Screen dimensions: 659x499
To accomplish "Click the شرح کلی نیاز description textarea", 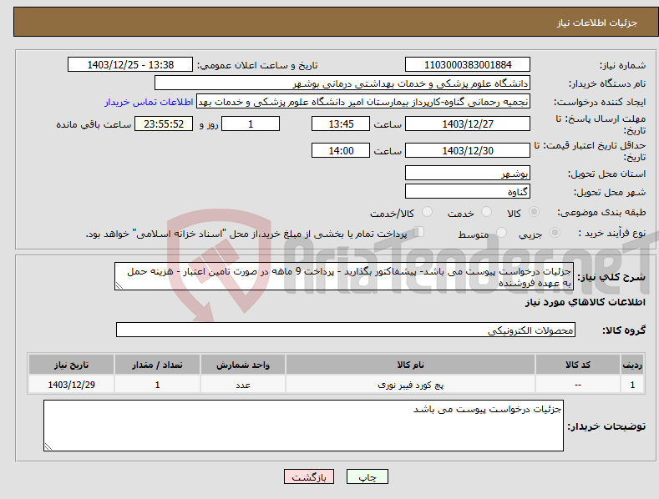I will (x=344, y=276).
